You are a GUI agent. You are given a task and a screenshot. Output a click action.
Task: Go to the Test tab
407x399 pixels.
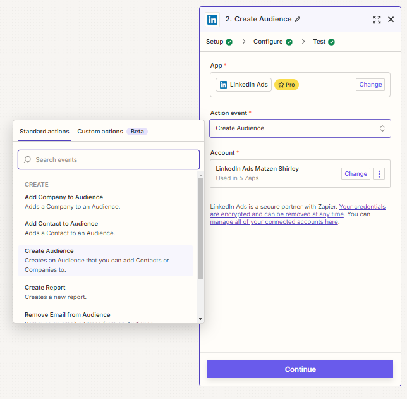click(x=324, y=42)
